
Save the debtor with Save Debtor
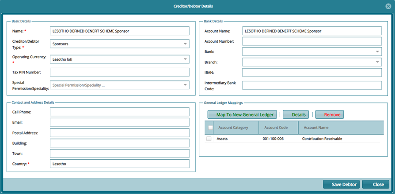point(342,184)
